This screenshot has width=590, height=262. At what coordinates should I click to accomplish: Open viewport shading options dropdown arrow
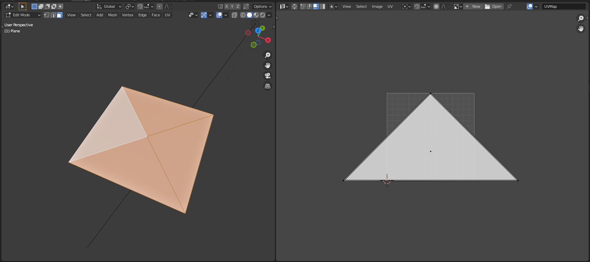(x=269, y=15)
